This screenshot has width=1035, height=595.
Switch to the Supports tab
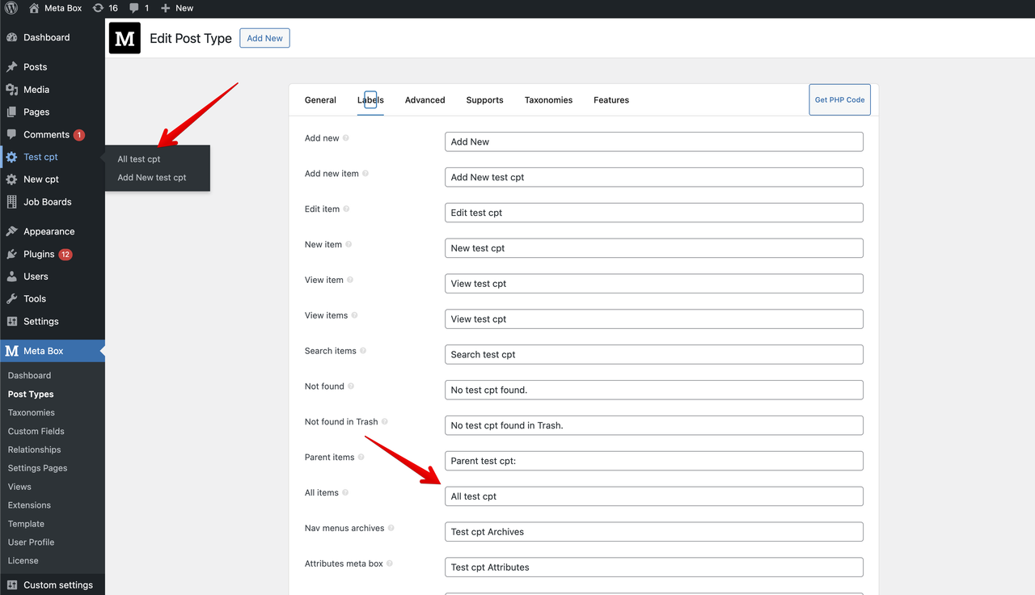[x=484, y=100]
